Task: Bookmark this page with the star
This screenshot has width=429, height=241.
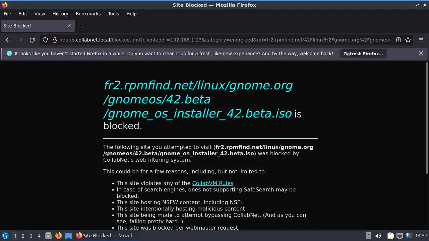Action: click(x=408, y=40)
